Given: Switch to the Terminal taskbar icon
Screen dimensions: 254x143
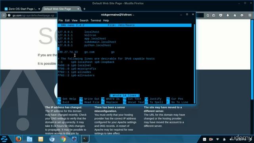Looking at the screenshot, I should (85, 139).
